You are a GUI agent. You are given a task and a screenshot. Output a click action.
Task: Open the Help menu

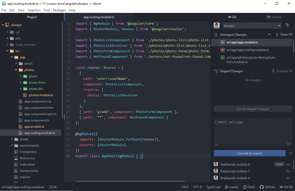coord(72,10)
